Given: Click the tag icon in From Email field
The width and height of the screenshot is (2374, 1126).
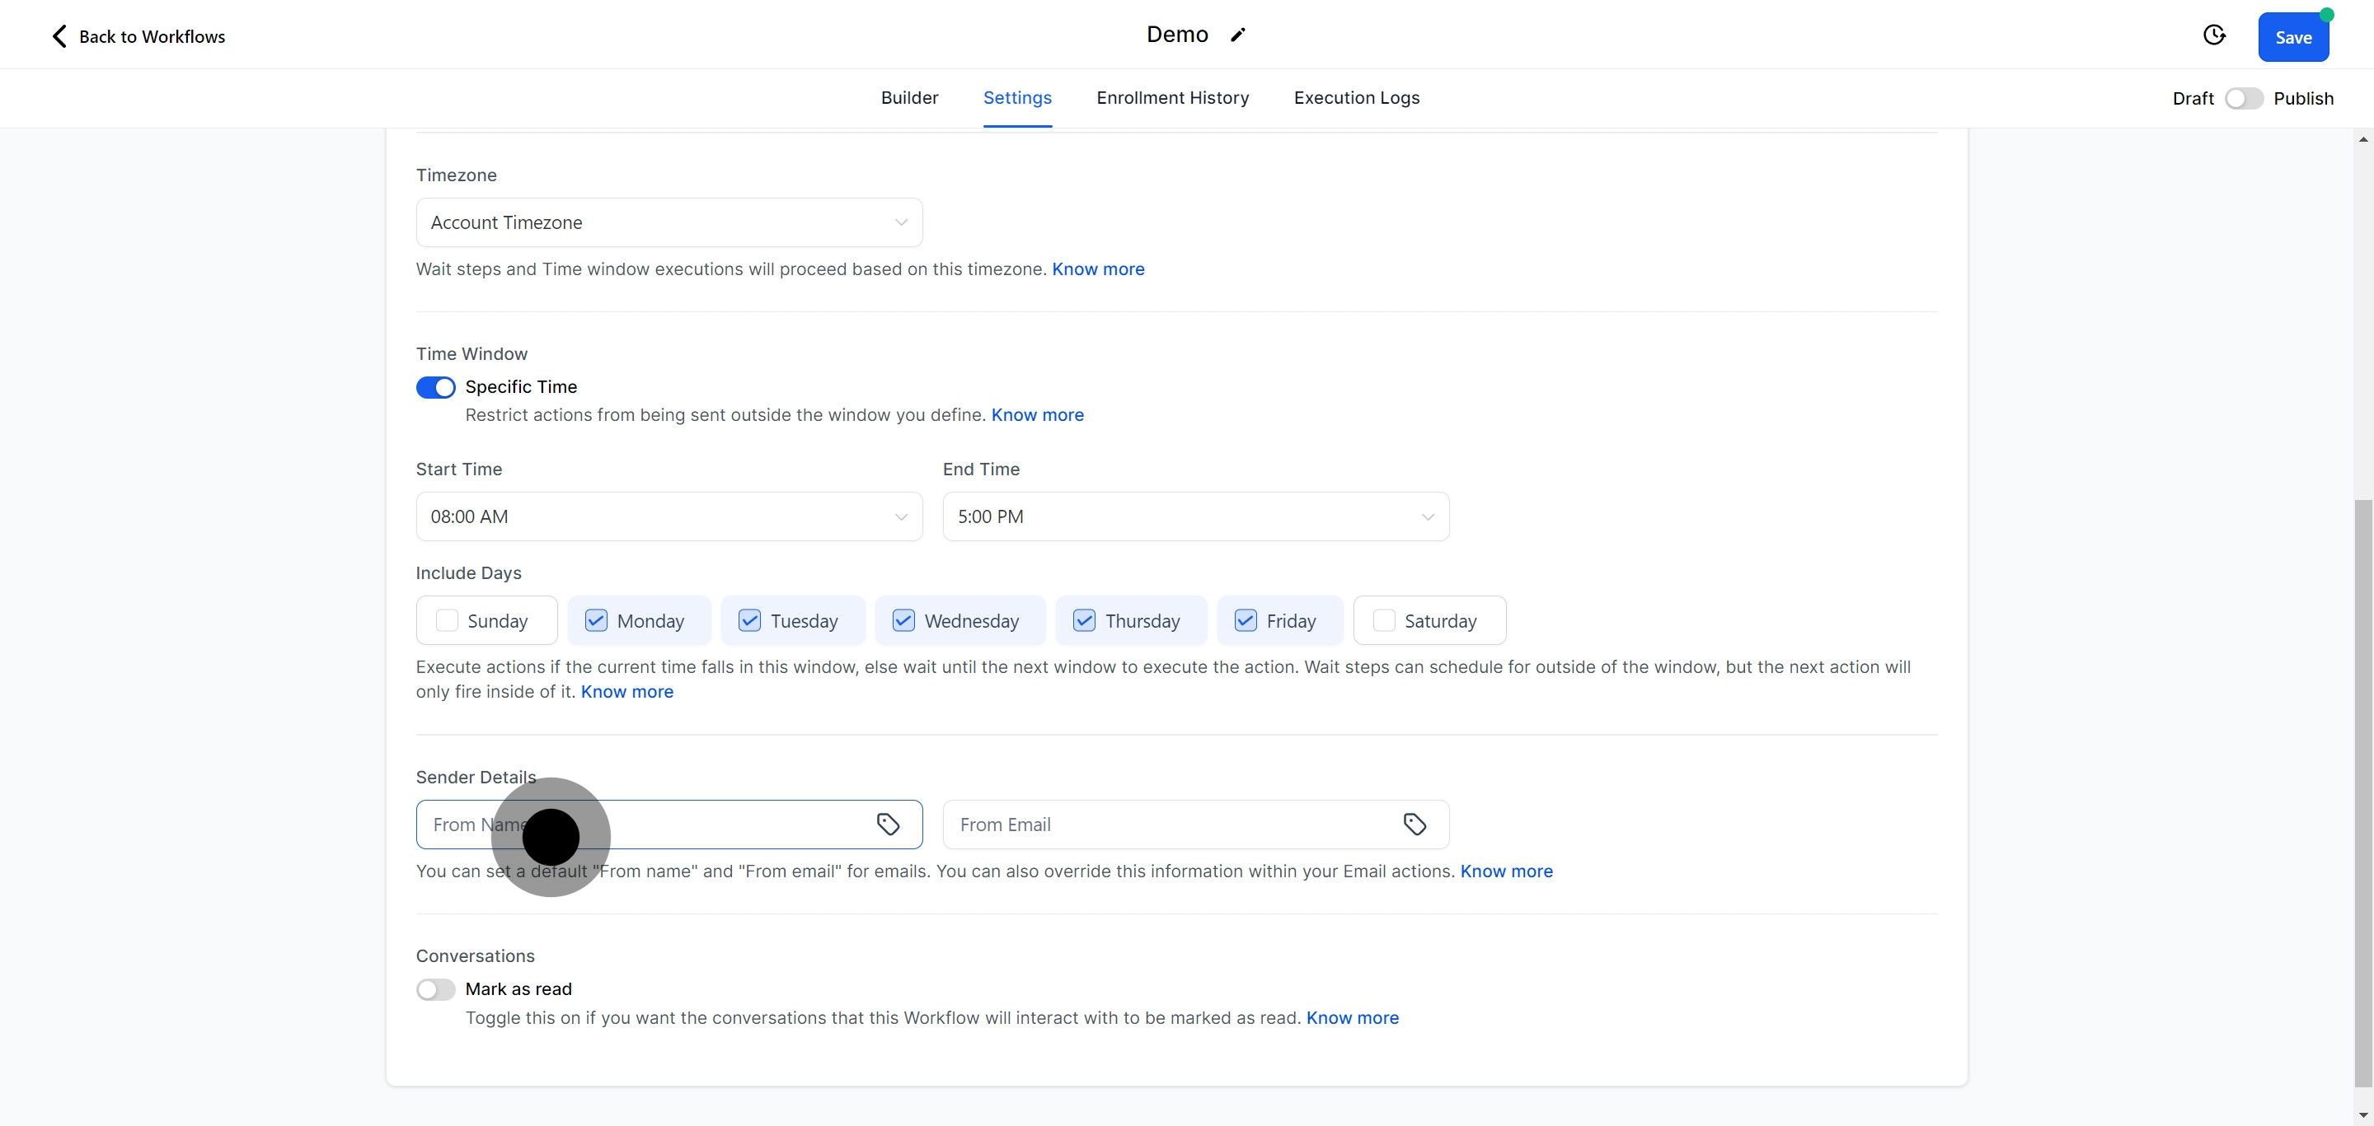Looking at the screenshot, I should [x=1415, y=824].
